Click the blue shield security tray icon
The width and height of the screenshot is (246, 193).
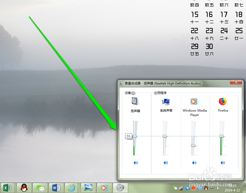coord(200,188)
